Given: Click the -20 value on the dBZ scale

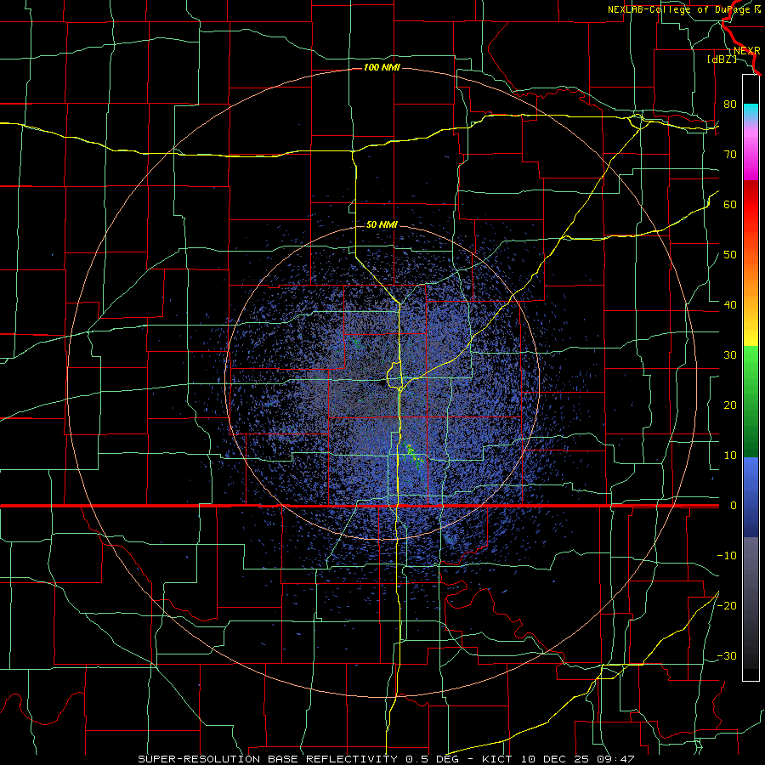Looking at the screenshot, I should click(x=727, y=605).
